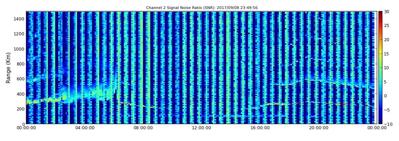Click the 25 value on the colorbar
Screen dimensions: 399x141
click(387, 25)
